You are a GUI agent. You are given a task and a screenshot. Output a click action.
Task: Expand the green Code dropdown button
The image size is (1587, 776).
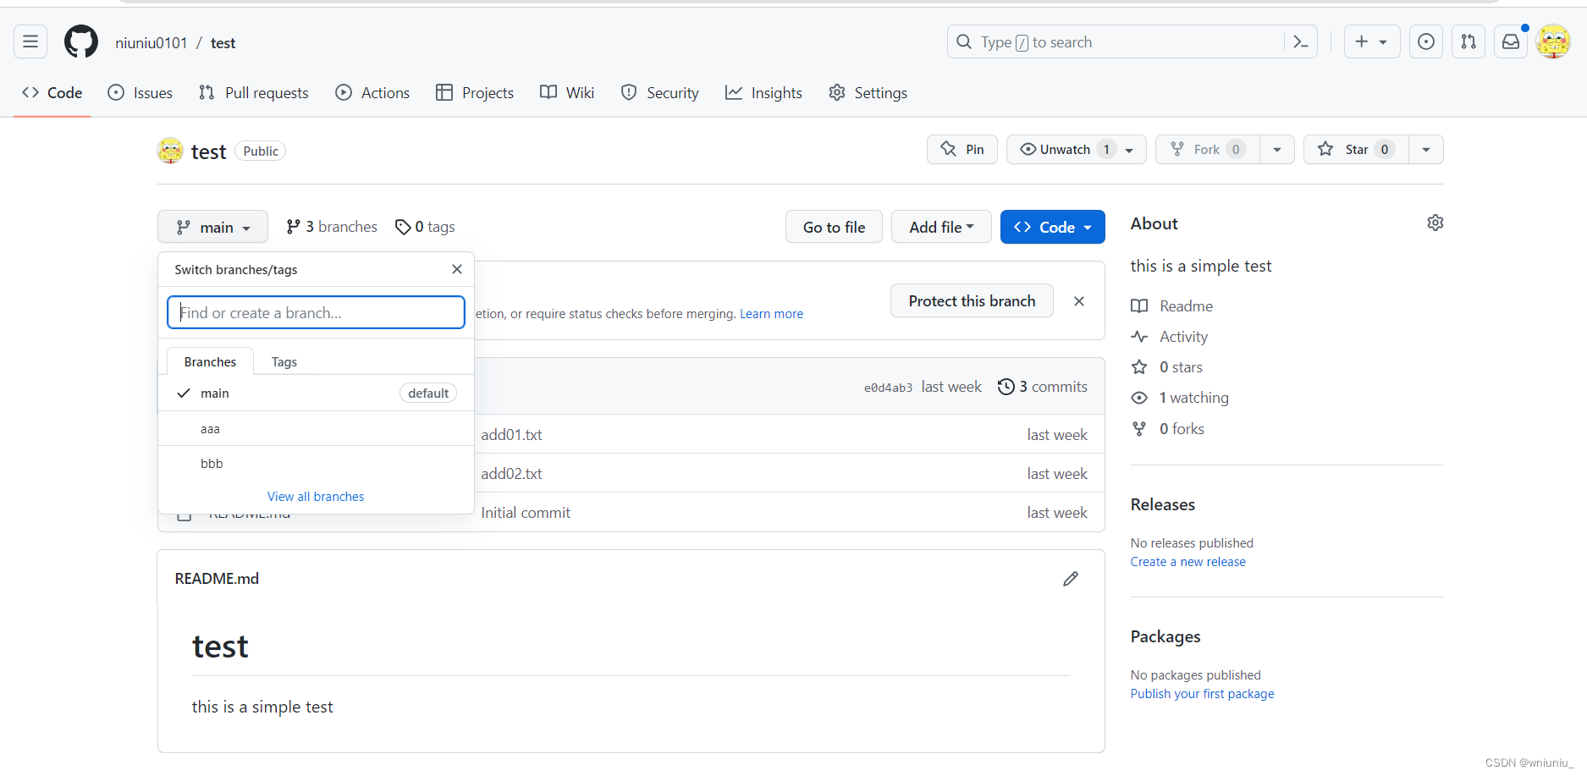(x=1053, y=227)
